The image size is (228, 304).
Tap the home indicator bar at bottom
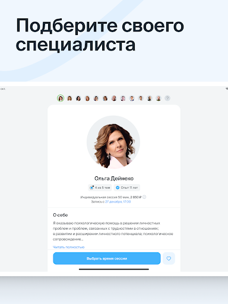(x=114, y=269)
